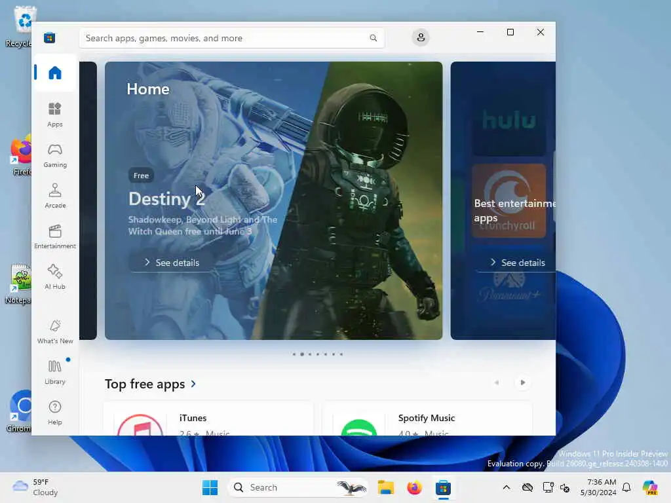Screen dimensions: 671x503
Task: Open the Gaming section
Action: [55, 156]
